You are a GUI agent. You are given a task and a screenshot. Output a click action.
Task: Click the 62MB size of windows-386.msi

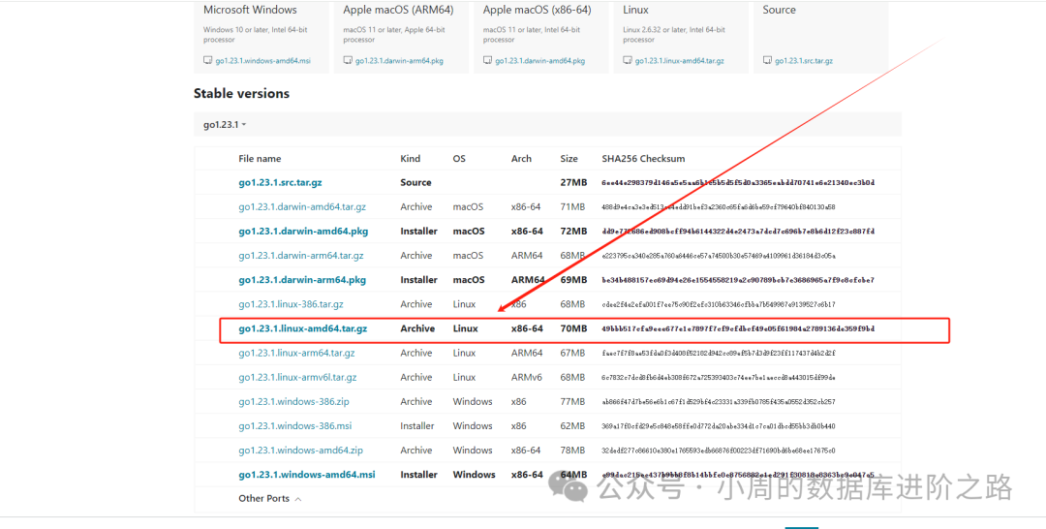[x=572, y=426]
